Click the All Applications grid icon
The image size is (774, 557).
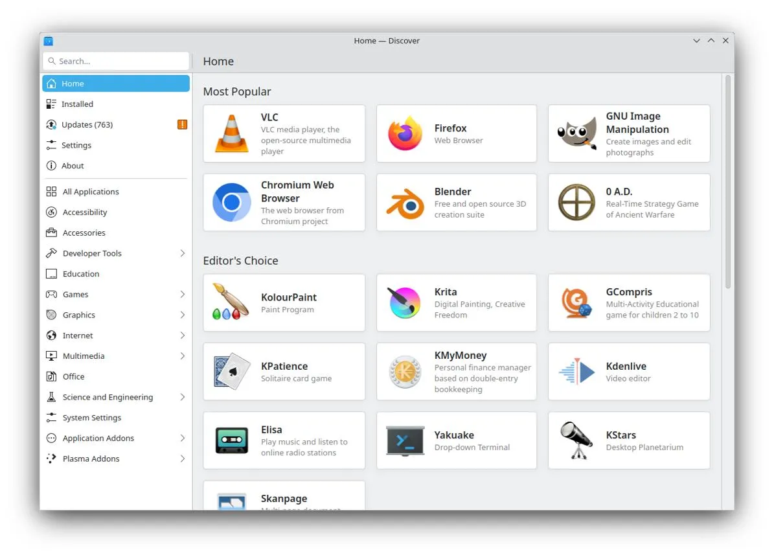[x=51, y=192]
